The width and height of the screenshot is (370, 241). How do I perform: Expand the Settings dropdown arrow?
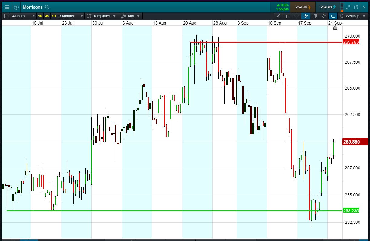click(364, 16)
